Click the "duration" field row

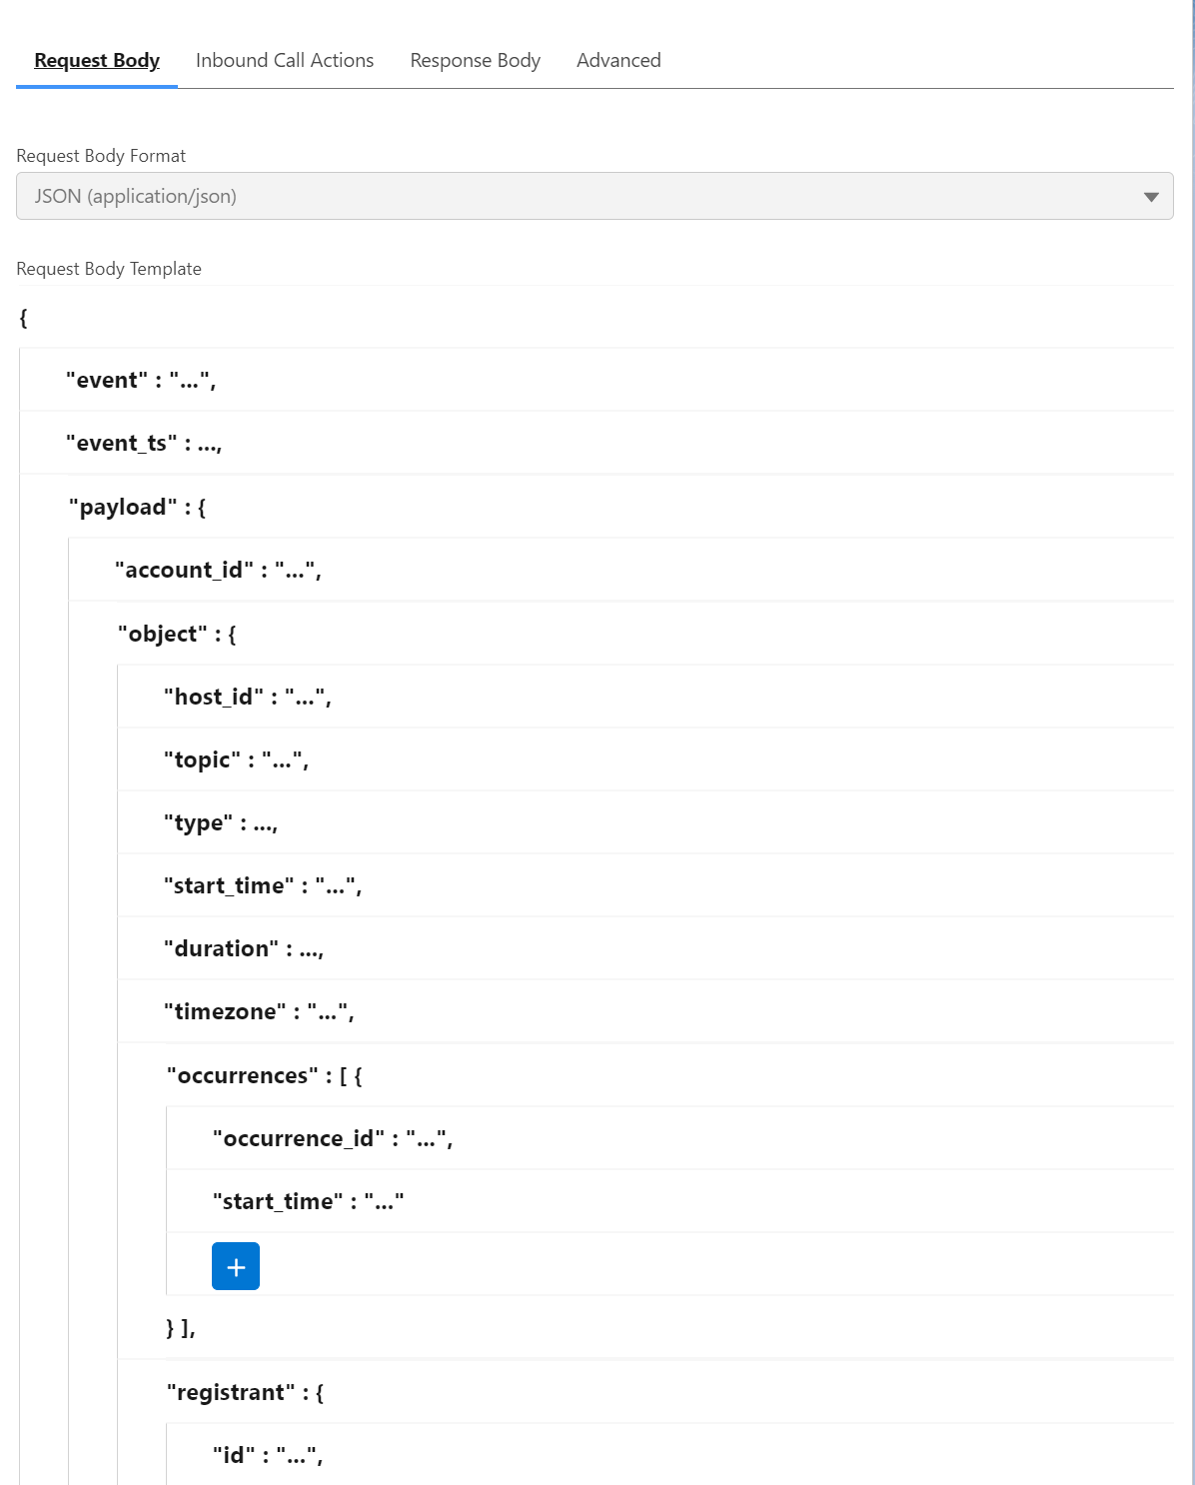(x=244, y=948)
